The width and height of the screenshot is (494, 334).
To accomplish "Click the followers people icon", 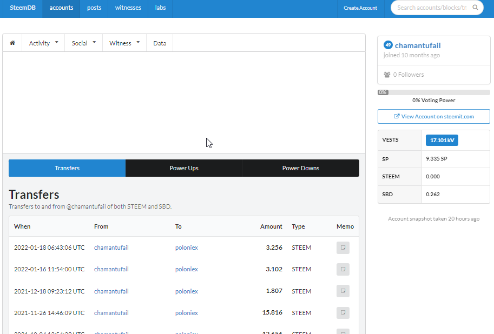I will click(x=387, y=75).
